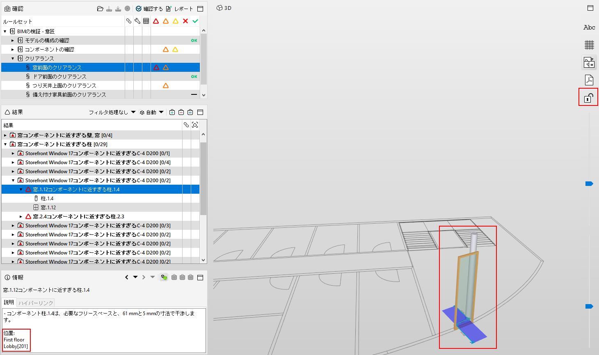The image size is (599, 355).
Task: Click the grid icon in 3D toolbar
Action: (589, 45)
